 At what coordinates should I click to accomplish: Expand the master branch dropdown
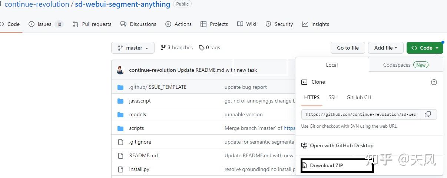(x=133, y=48)
